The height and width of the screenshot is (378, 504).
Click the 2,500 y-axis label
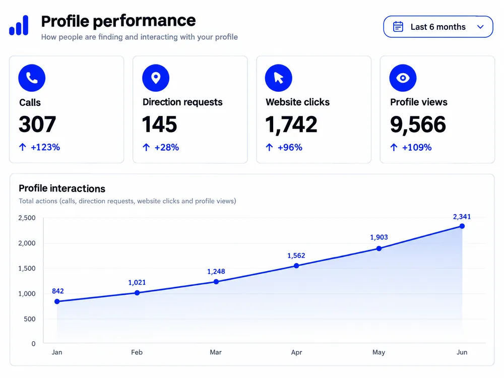coord(27,218)
